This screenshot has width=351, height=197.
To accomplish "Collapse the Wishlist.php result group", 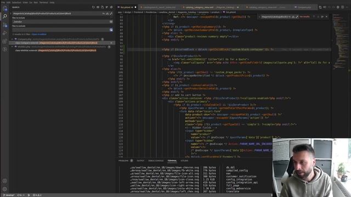I will pyautogui.click(x=12, y=47).
